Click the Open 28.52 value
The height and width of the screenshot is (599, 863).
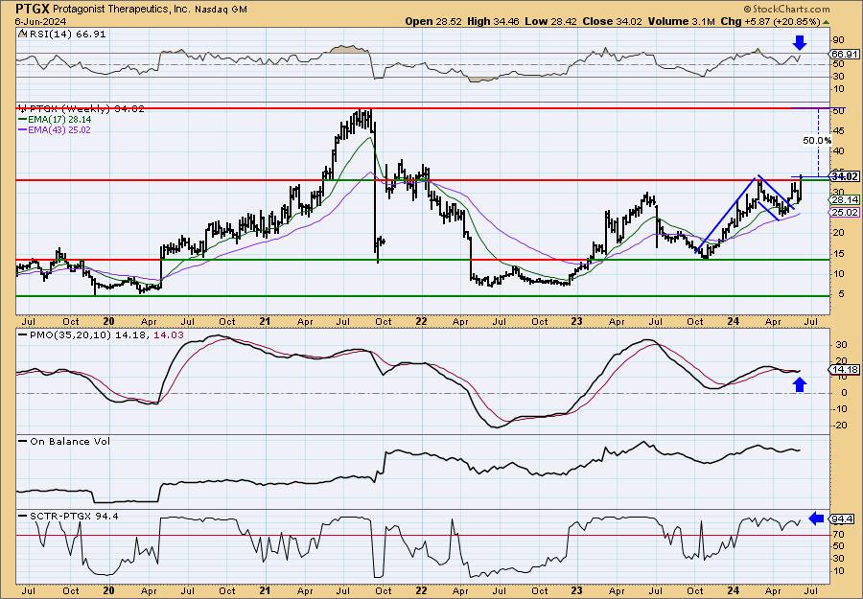coord(433,21)
